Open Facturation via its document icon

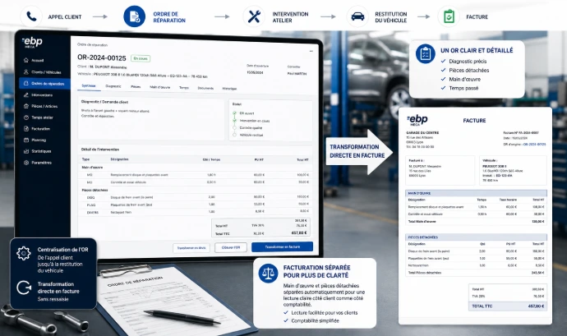point(26,128)
